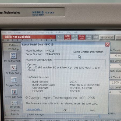Click Dump System Information button

click(88, 52)
